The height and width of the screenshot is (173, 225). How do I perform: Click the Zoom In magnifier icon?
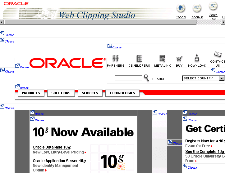coord(197,8)
